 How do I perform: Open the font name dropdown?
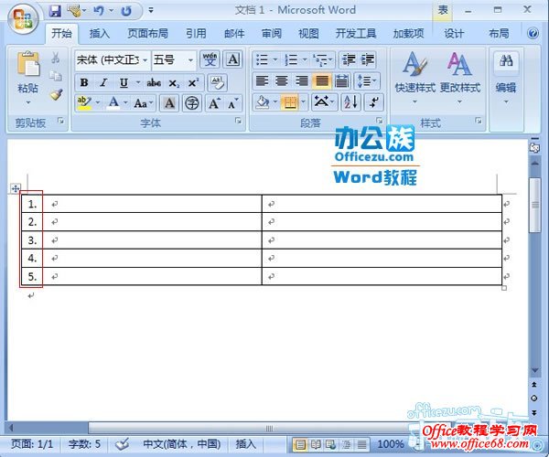[145, 60]
